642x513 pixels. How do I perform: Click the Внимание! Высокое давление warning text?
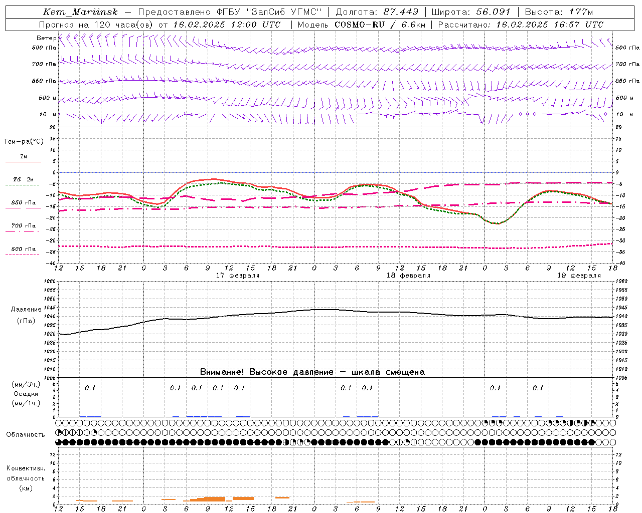[312, 372]
